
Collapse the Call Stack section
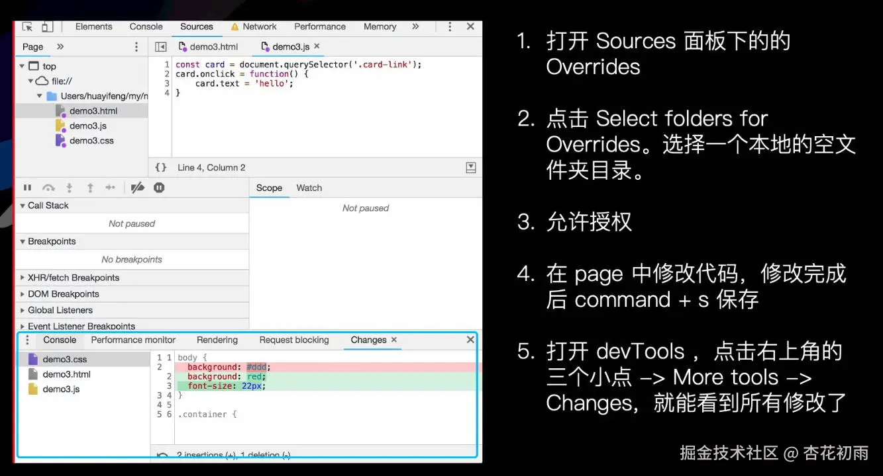(x=23, y=206)
